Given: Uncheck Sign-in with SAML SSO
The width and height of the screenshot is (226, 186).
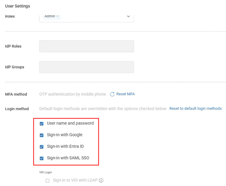Looking at the screenshot, I should coord(41,158).
